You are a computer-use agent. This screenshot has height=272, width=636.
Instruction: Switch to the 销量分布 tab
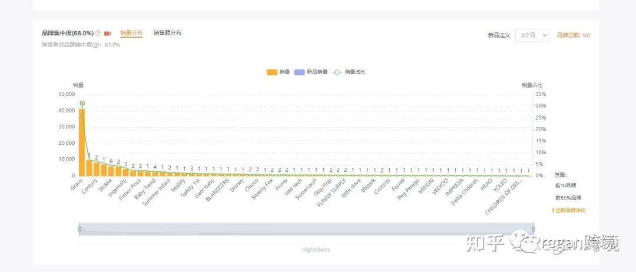(x=131, y=33)
